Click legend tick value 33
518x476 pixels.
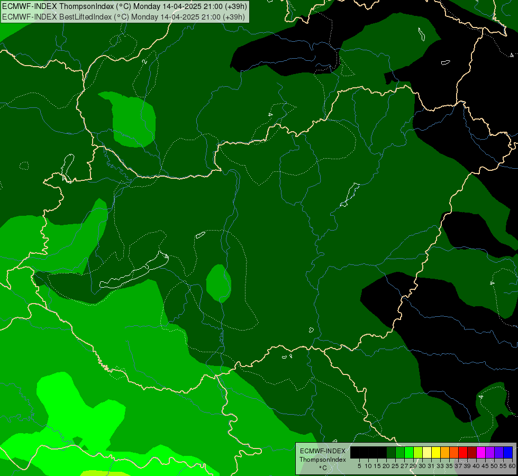tap(440, 466)
